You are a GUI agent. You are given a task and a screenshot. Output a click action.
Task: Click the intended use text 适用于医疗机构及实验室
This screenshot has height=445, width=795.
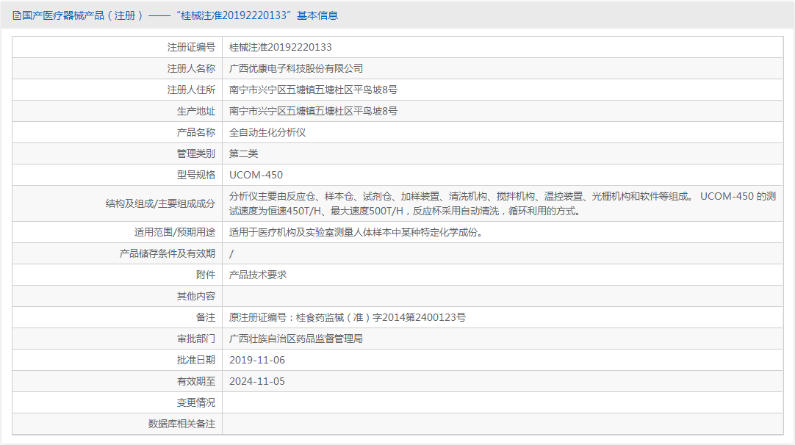pos(358,232)
